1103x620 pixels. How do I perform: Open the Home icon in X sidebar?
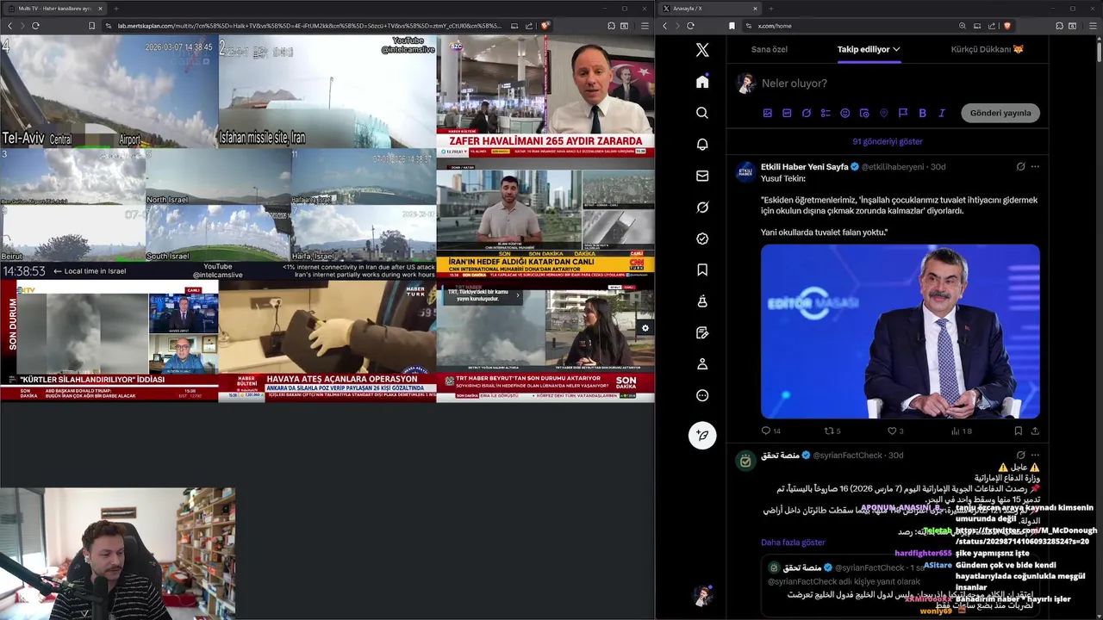pos(702,82)
